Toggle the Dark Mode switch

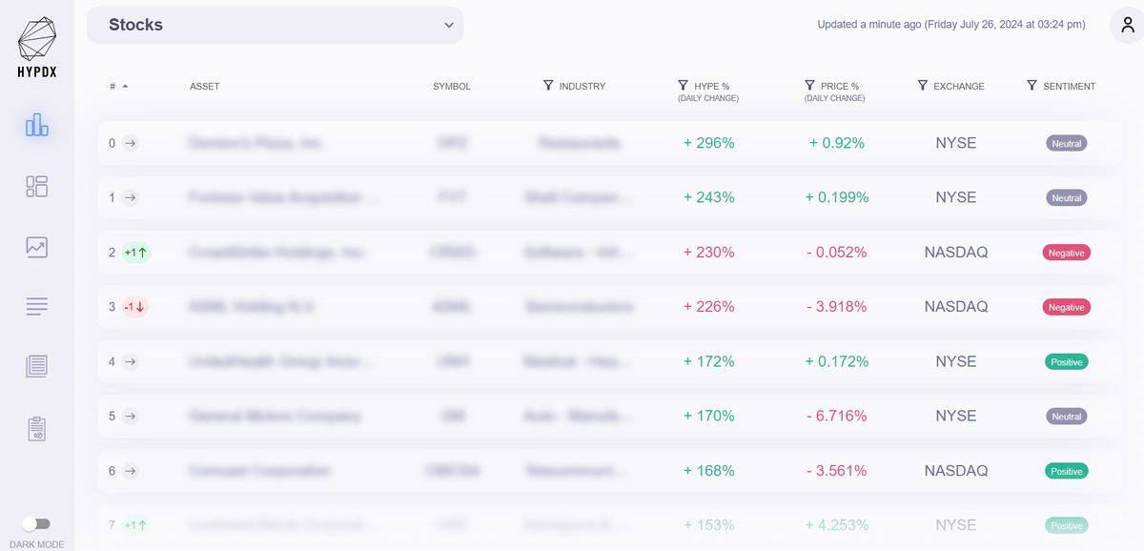(36, 523)
